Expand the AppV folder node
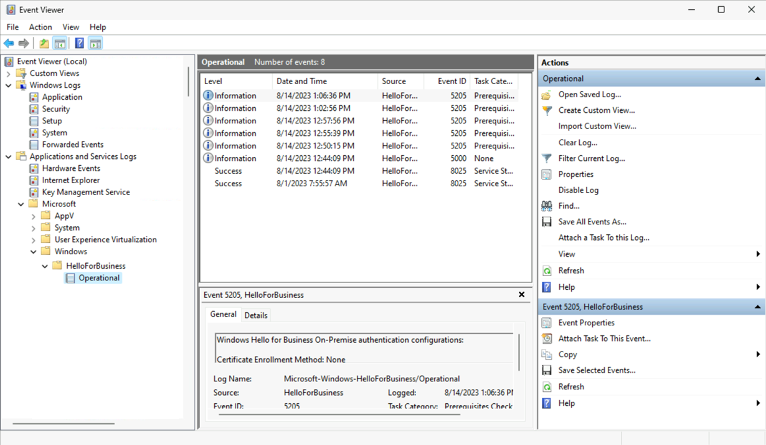The image size is (766, 445). tap(34, 216)
